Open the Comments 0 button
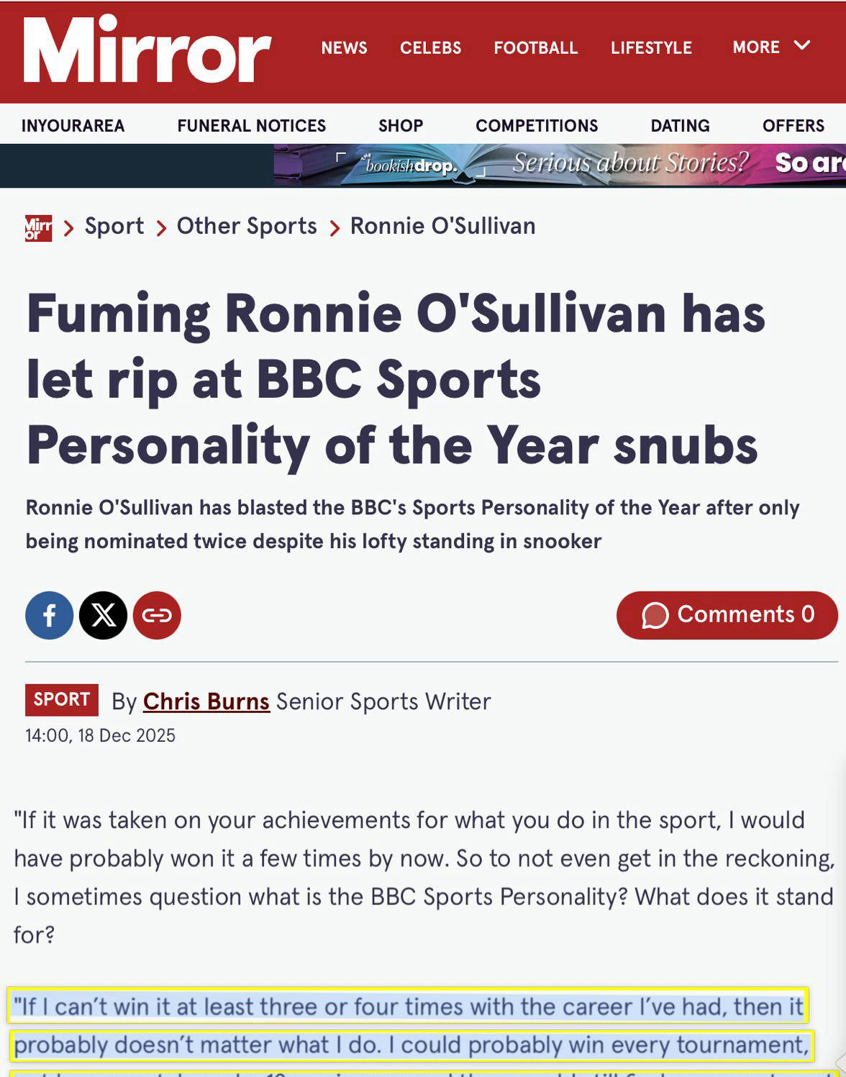Screen dimensions: 846x1077 click(727, 615)
